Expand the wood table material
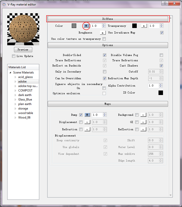 [x=15, y=113]
